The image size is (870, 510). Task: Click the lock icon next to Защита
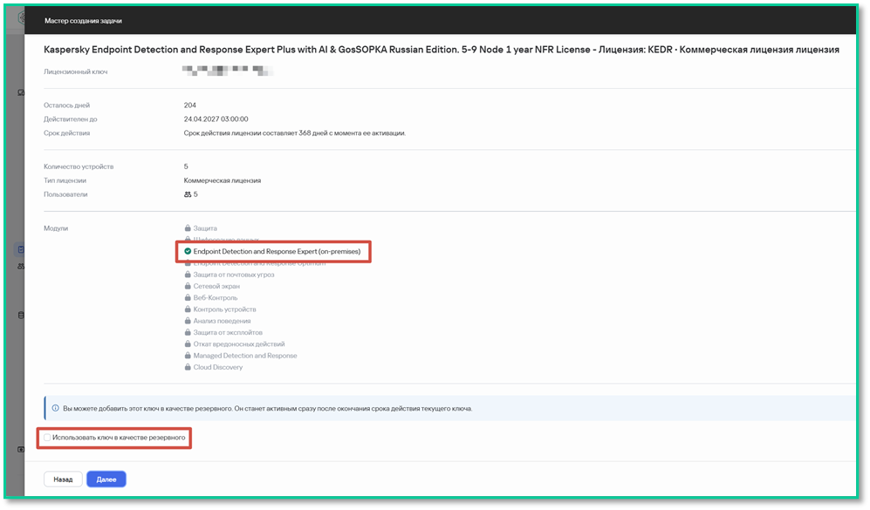point(188,228)
